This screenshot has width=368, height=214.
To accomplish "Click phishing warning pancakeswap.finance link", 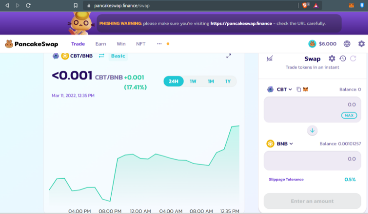I will click(x=241, y=24).
